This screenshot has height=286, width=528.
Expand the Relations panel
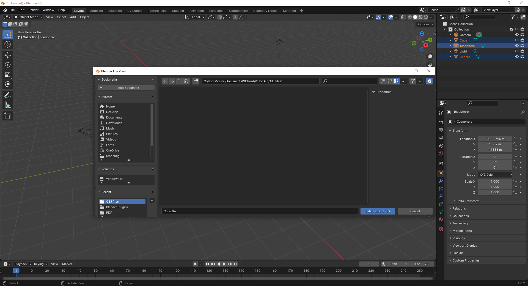click(459, 208)
